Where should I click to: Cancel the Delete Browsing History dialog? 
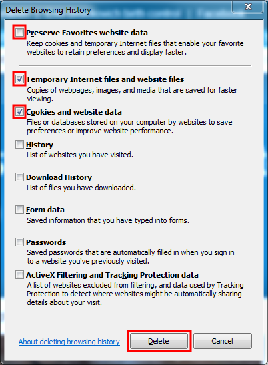click(223, 341)
